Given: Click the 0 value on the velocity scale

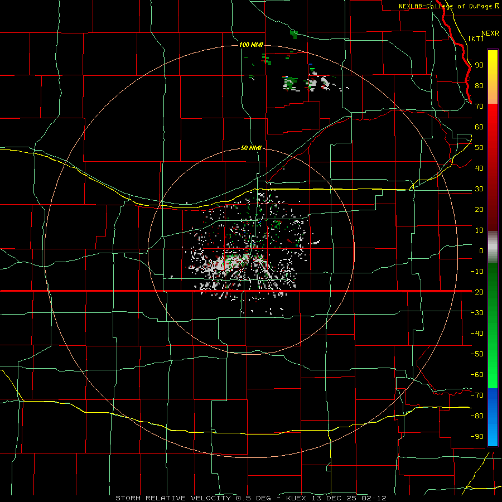Looking at the screenshot, I should tap(481, 250).
